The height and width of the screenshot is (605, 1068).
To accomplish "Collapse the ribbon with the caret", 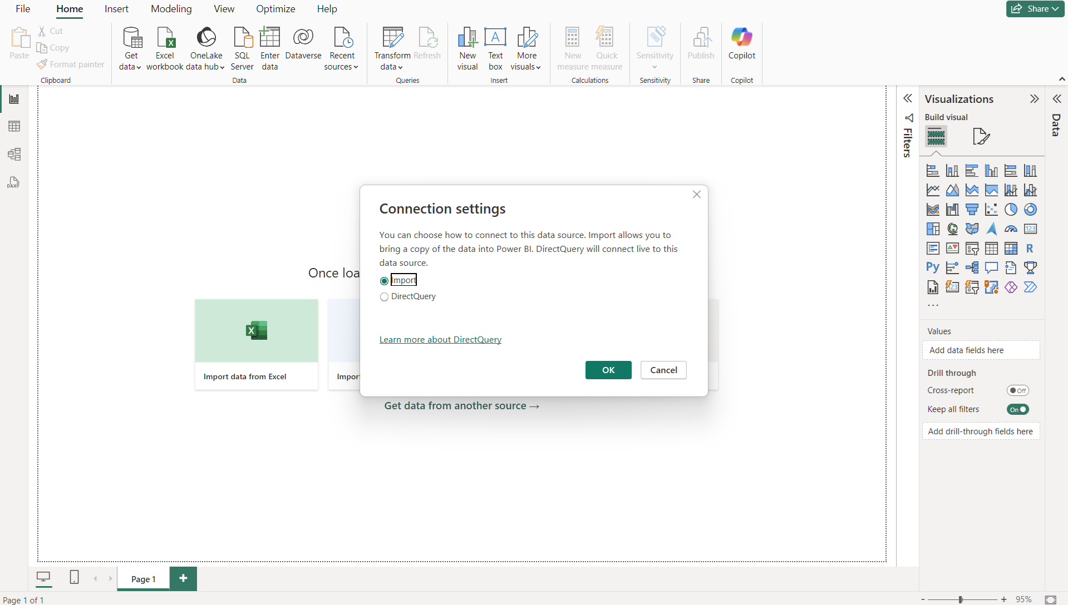I will [1062, 80].
